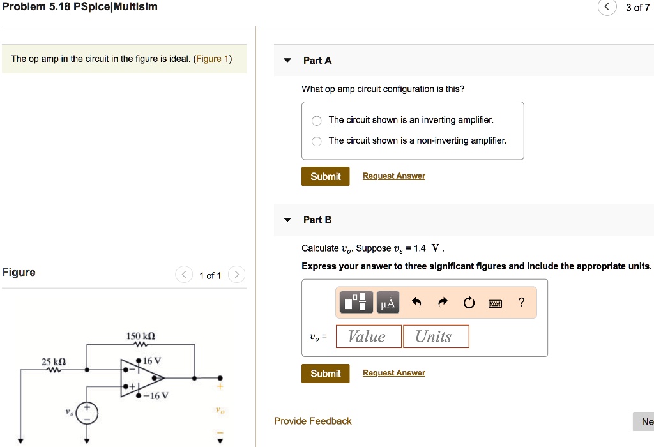
Task: Request Answer link for Part A
Action: click(x=393, y=176)
